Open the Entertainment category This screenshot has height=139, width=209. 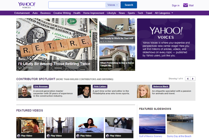pos(22,13)
